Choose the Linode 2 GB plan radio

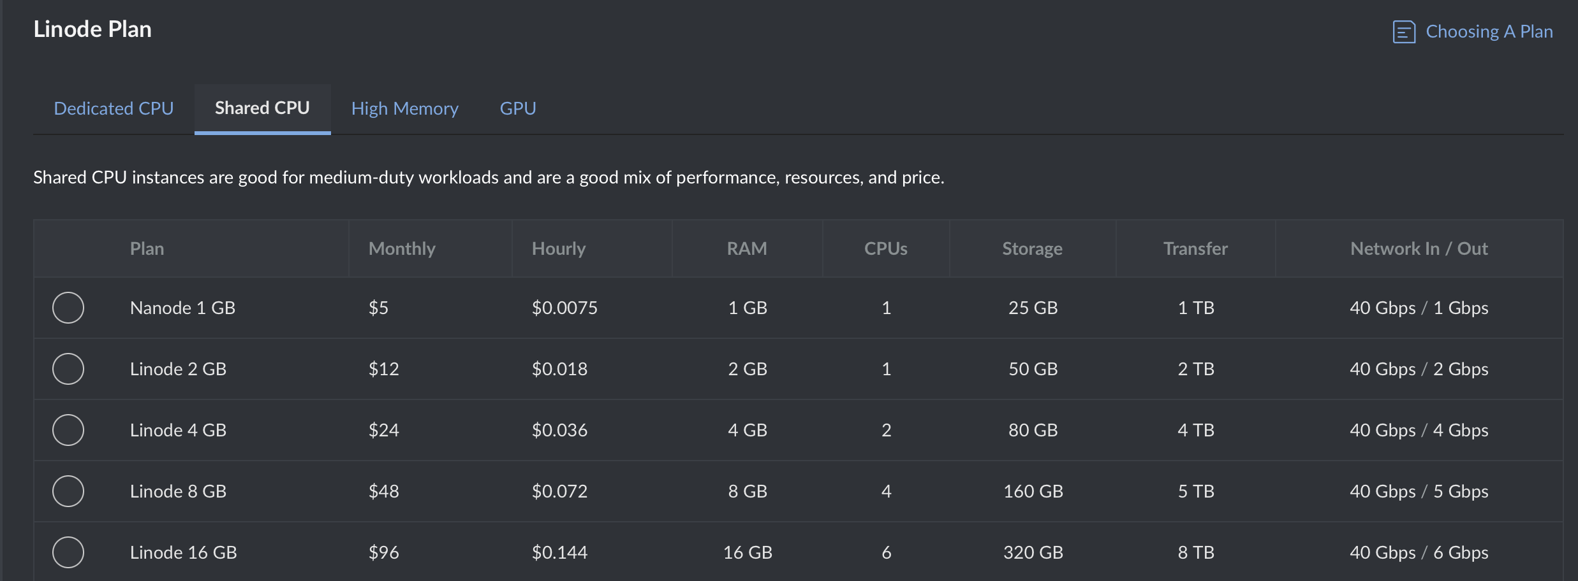point(68,369)
